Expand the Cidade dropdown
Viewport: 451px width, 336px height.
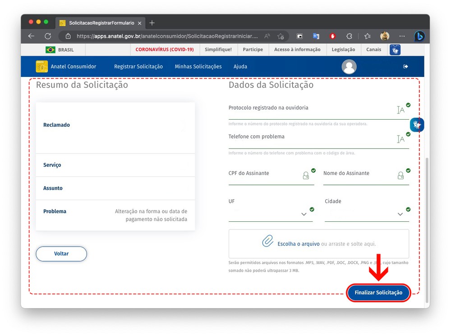[400, 214]
